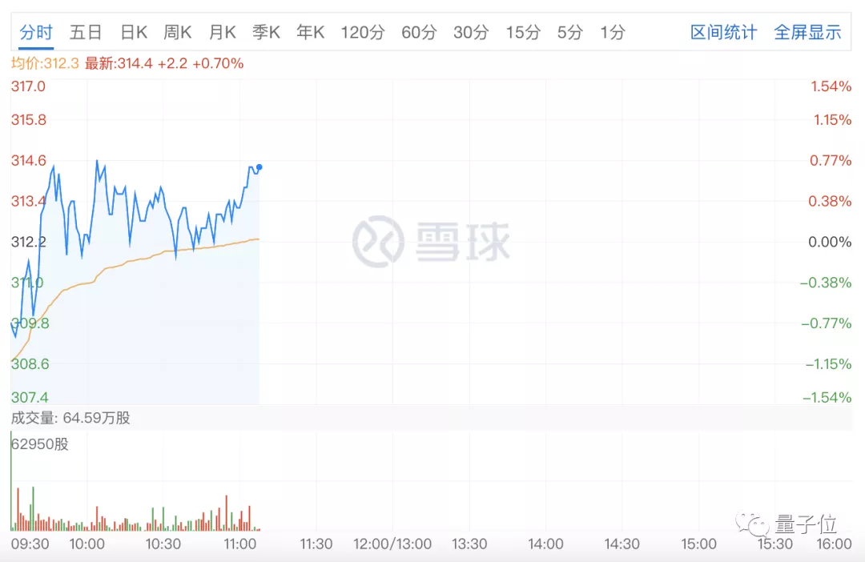Click the blue price line endpoint dot
This screenshot has width=865, height=562.
259,168
